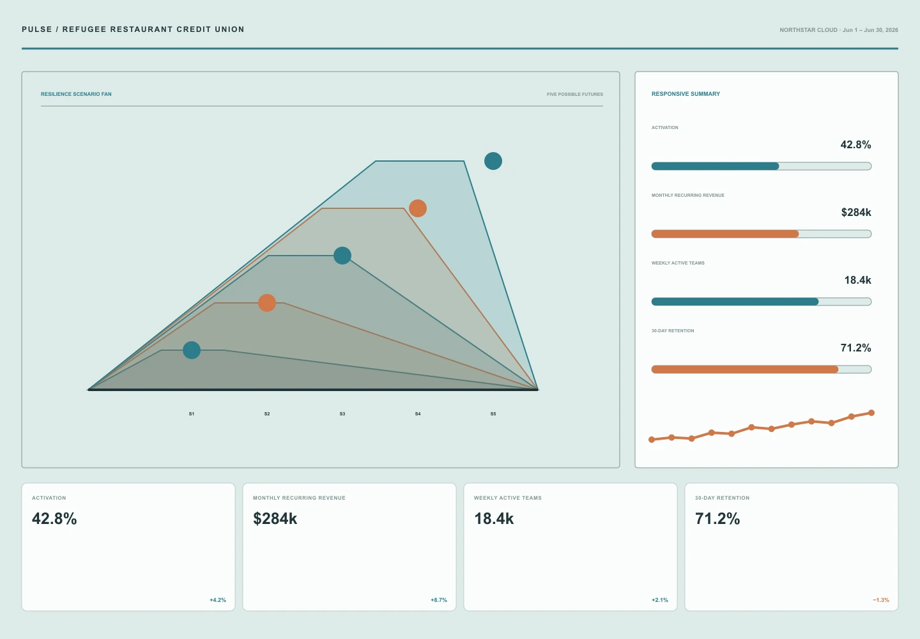The width and height of the screenshot is (920, 639).
Task: Click the $284k value in the Responsive Summary
Action: [856, 213]
